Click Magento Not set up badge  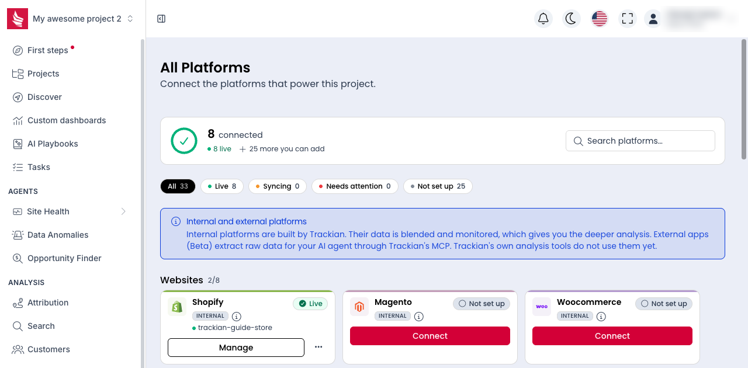(482, 304)
